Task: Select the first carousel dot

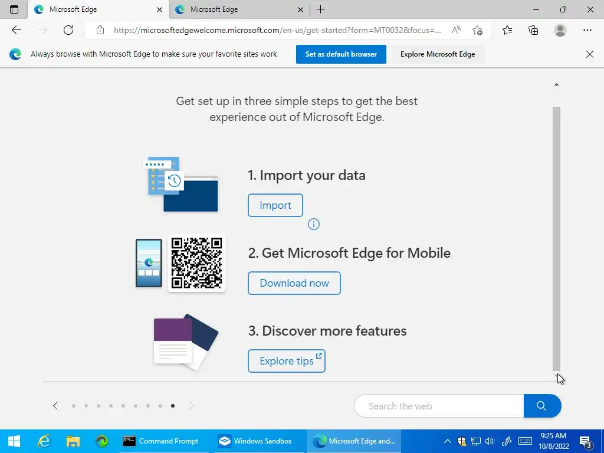Action: click(x=74, y=406)
